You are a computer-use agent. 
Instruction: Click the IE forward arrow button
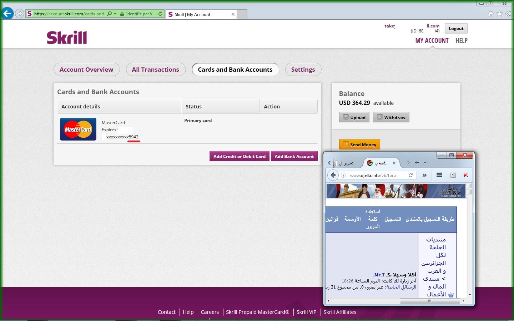click(20, 14)
